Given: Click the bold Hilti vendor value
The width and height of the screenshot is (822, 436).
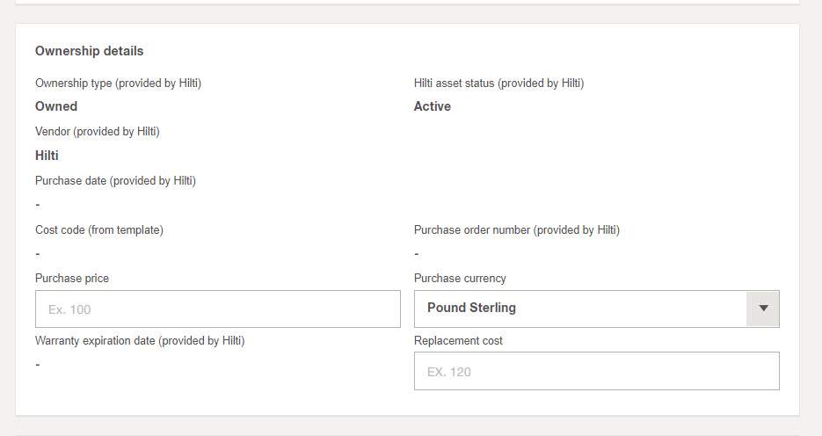Looking at the screenshot, I should pyautogui.click(x=47, y=156).
